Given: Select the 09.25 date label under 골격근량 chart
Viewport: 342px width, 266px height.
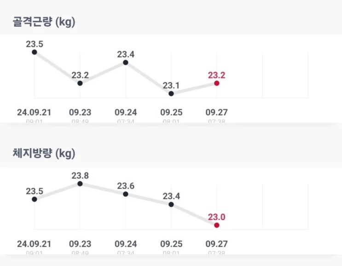Looking at the screenshot, I should click(171, 112).
